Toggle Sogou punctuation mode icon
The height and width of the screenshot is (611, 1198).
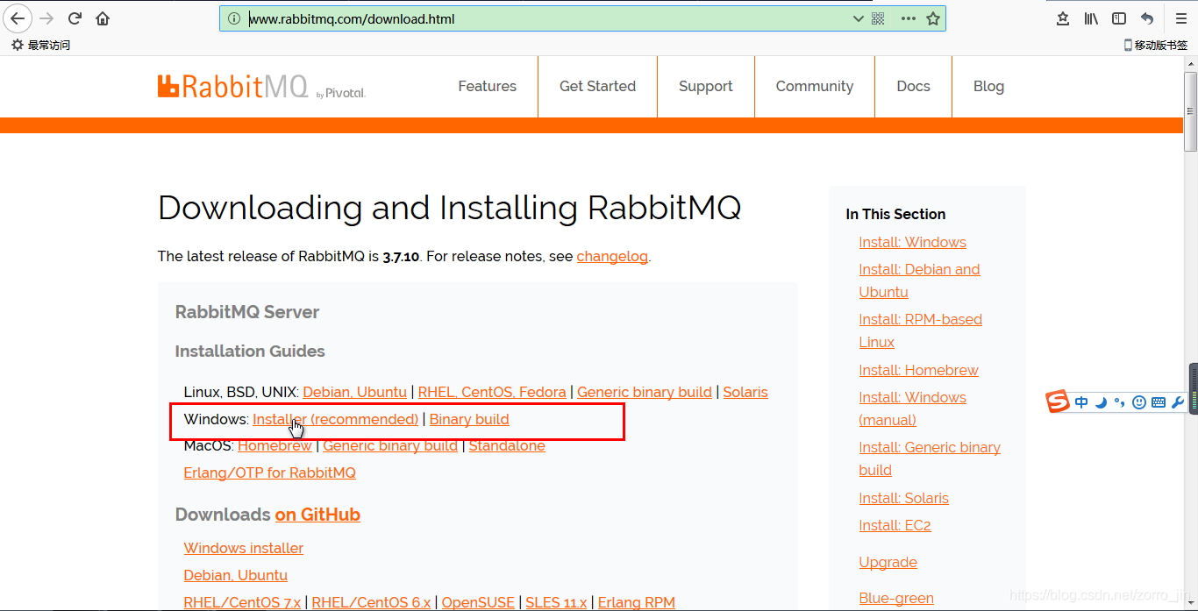point(1119,402)
